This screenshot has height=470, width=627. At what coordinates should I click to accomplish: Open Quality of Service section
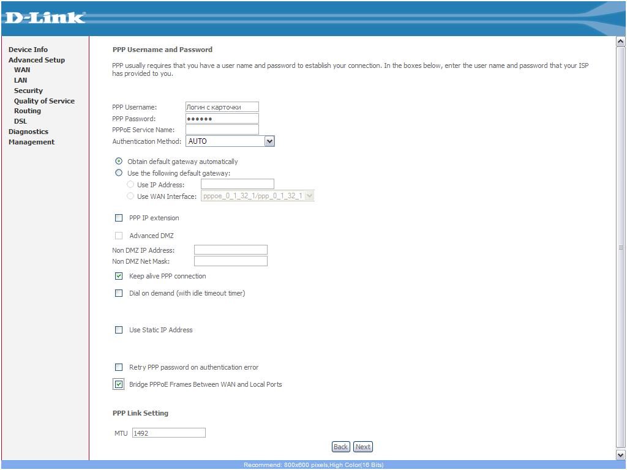pyautogui.click(x=44, y=101)
